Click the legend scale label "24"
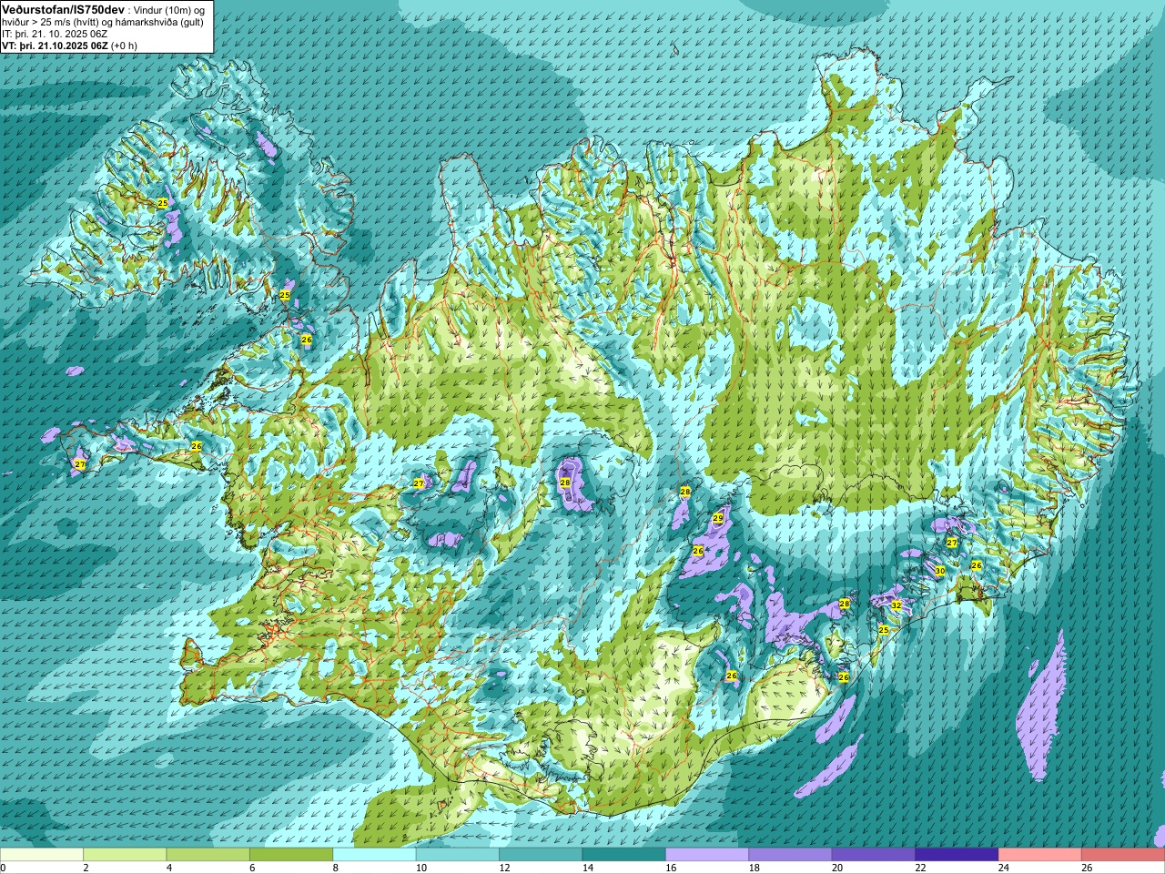Viewport: 1165px width, 874px height. [1003, 868]
